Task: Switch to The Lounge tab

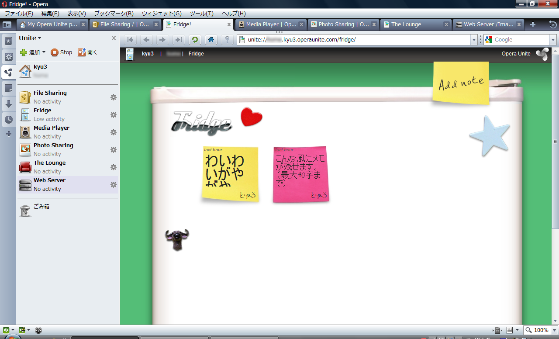Action: [x=416, y=24]
